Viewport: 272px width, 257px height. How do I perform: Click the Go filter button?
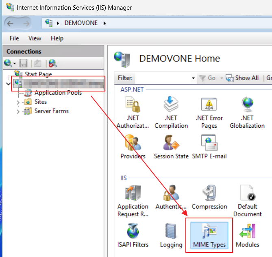[x=207, y=78]
